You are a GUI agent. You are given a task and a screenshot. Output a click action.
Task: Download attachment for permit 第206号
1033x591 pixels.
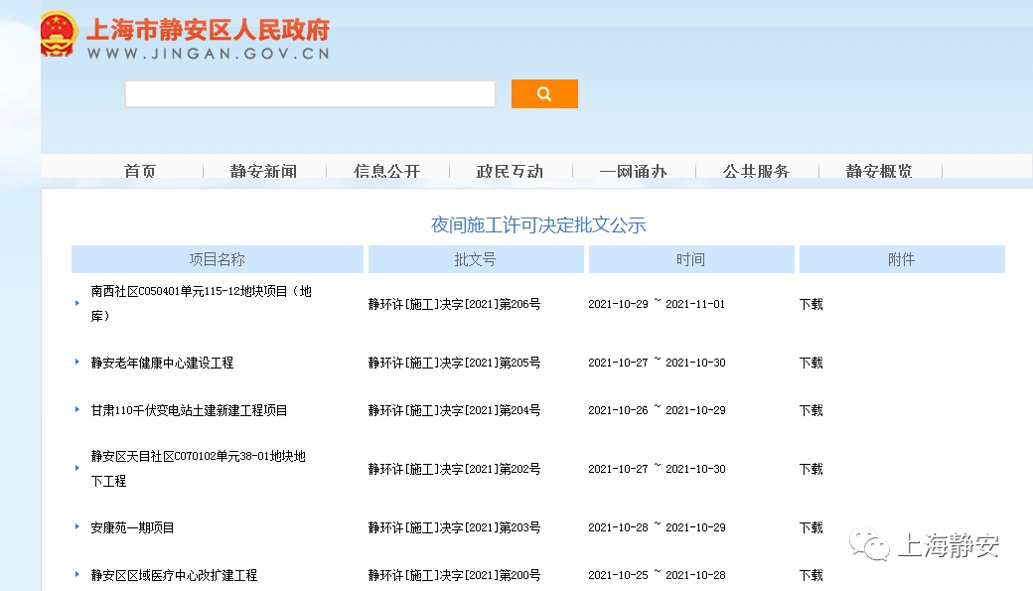[811, 304]
